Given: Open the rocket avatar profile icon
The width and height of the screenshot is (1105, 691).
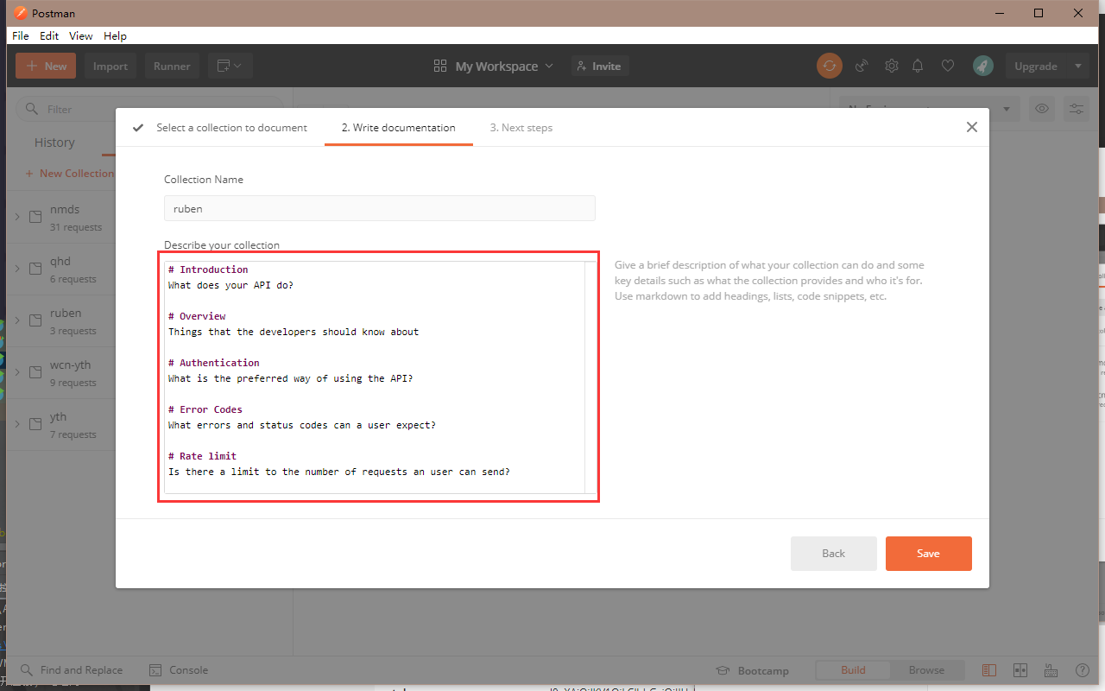Looking at the screenshot, I should pyautogui.click(x=982, y=66).
